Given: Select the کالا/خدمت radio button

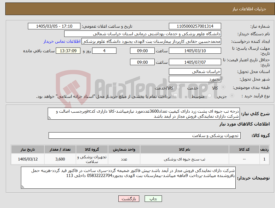Looking at the screenshot, I should coord(178,87).
